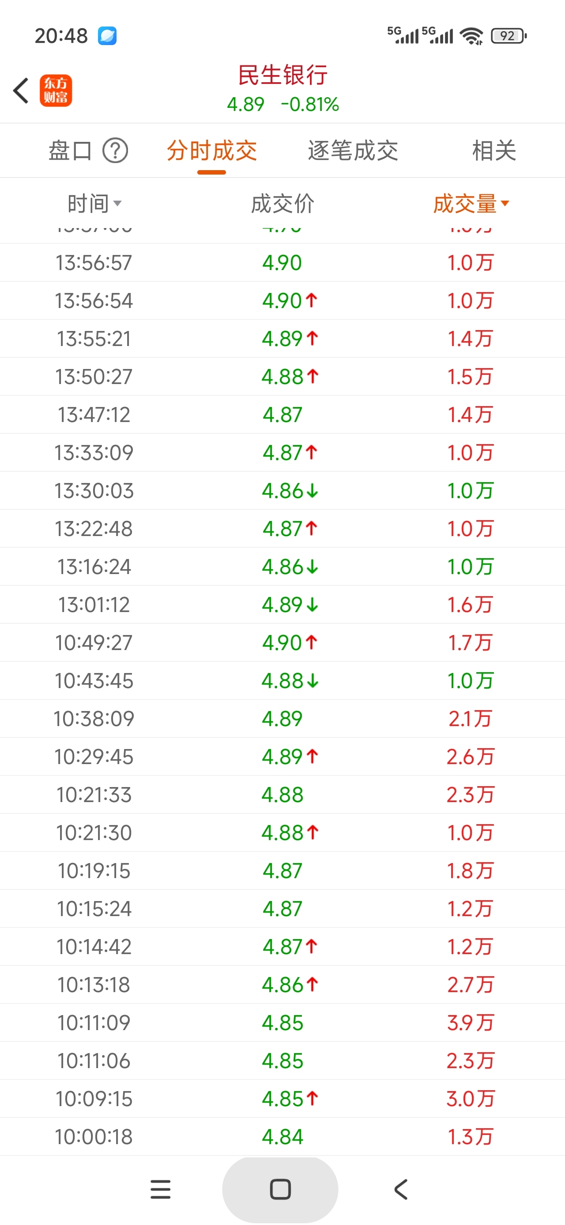Tap the Android home square button
This screenshot has width=565, height=1225.
point(280,1189)
